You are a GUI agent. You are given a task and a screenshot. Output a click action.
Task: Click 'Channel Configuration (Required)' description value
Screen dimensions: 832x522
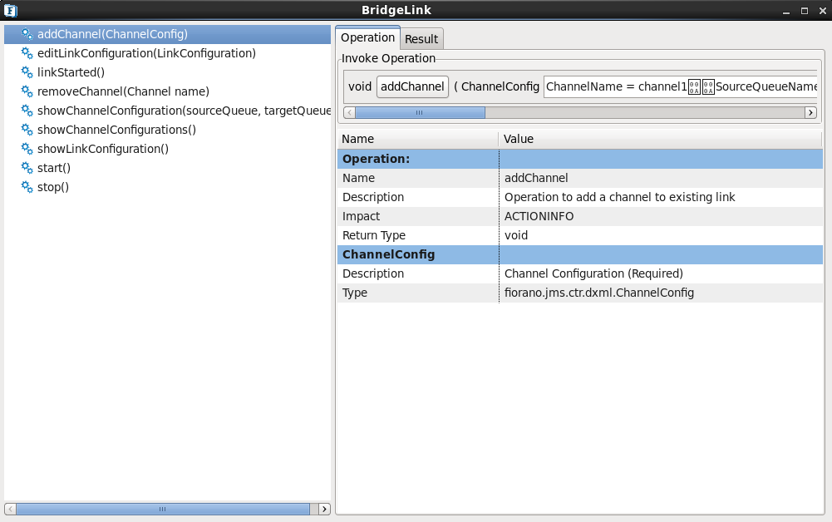(x=593, y=273)
